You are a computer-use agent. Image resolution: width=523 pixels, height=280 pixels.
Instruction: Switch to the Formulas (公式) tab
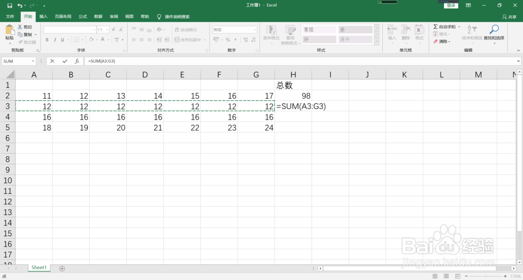83,17
